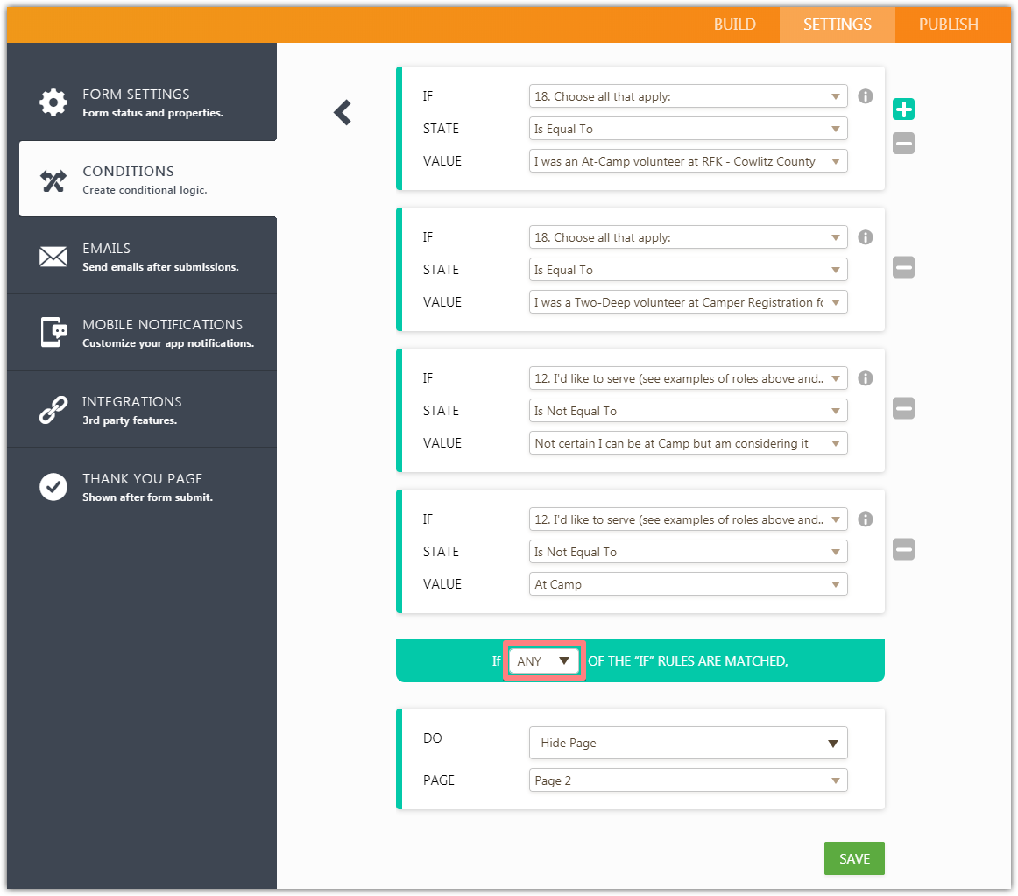
Task: Change the 'Is Equal To' state dropdown
Action: (688, 129)
